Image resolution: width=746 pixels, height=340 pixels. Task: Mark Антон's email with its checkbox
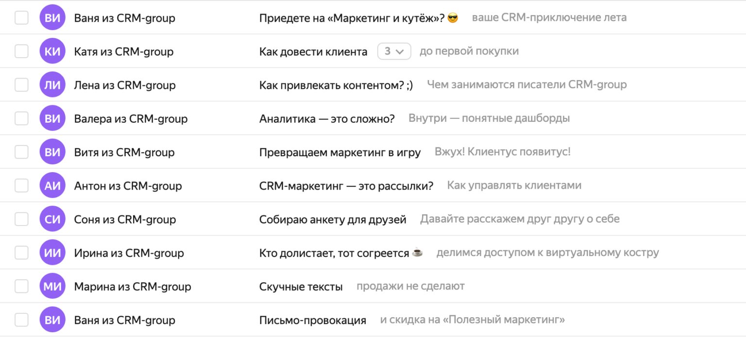pos(21,186)
